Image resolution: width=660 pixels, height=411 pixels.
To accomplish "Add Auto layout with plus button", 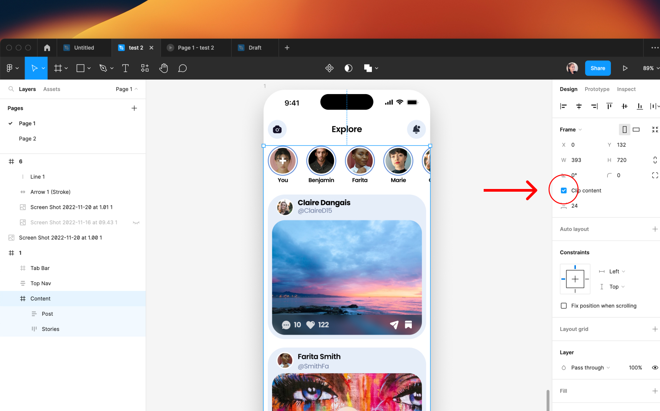I will (x=655, y=229).
